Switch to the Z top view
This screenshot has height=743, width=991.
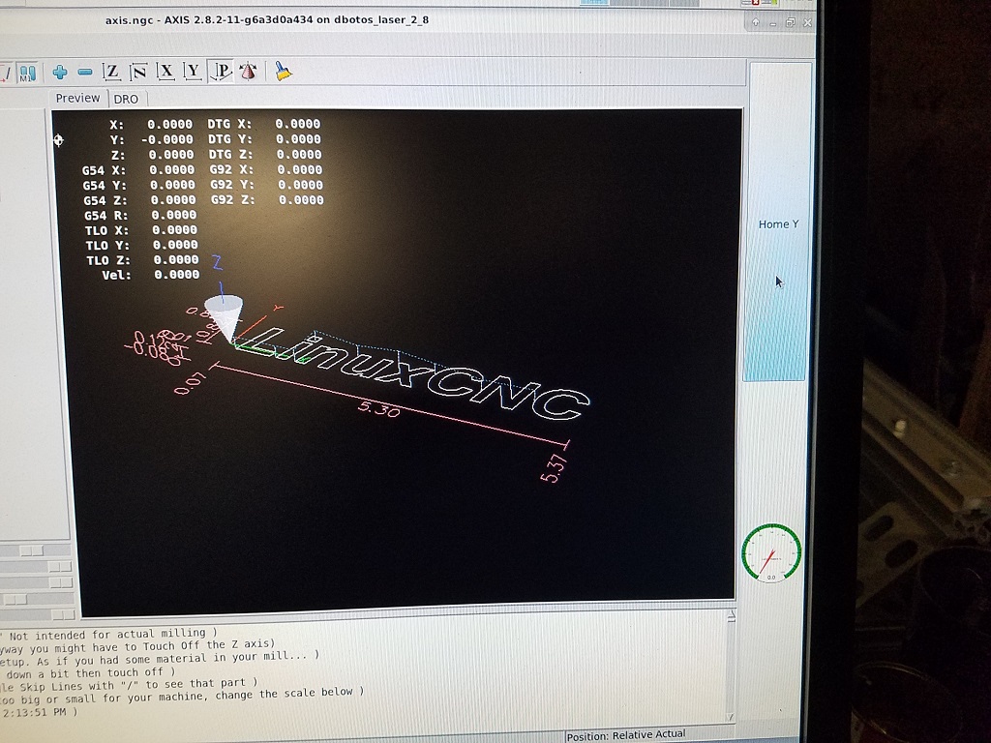click(x=111, y=72)
